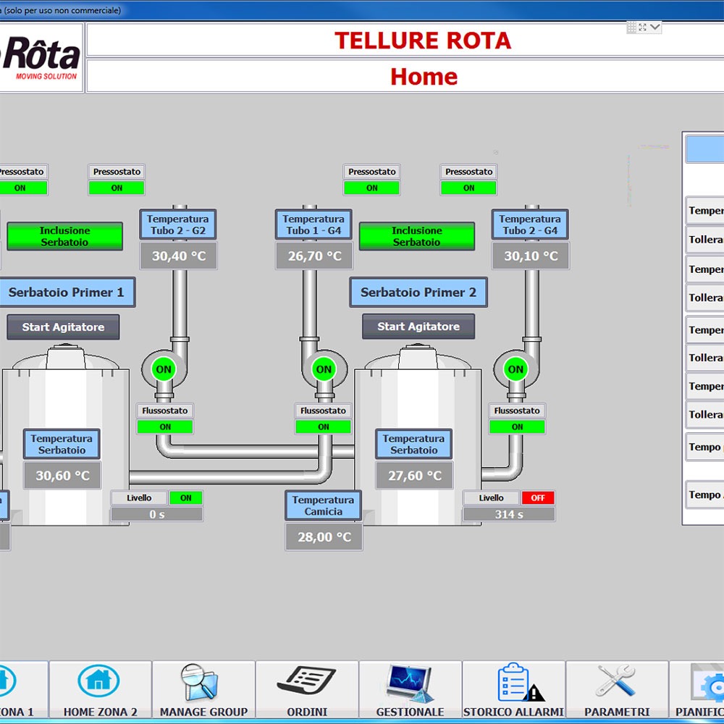Click Flussostato ON status under Tubo 2 - G4 pump
724x724 pixels.
click(x=517, y=427)
